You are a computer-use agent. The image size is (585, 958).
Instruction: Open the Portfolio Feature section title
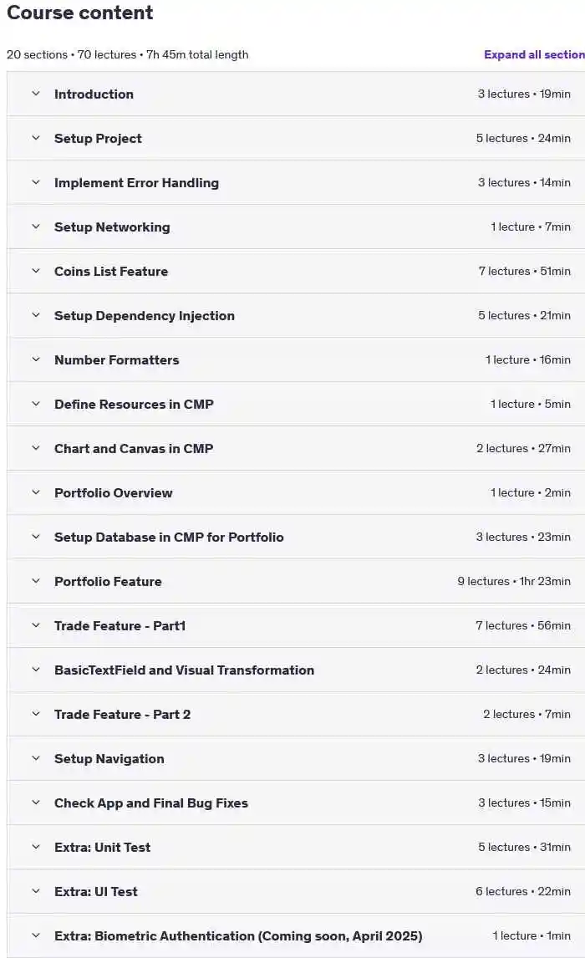[x=108, y=582]
